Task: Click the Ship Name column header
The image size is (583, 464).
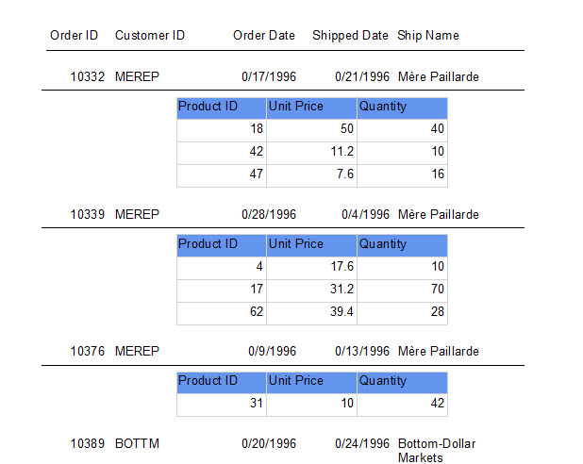Action: [428, 35]
